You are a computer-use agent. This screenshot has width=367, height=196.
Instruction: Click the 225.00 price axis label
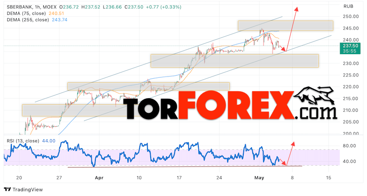click(351, 75)
